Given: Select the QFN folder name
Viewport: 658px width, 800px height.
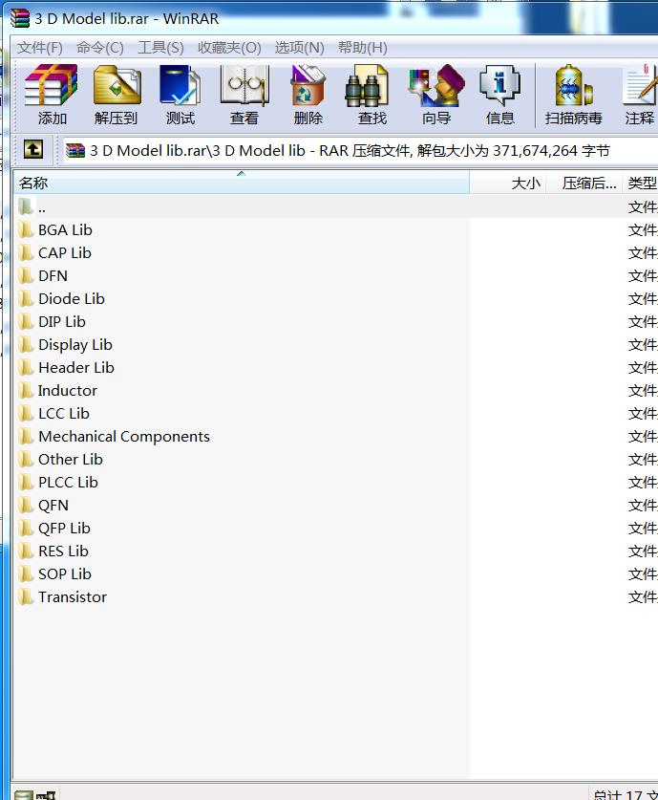Looking at the screenshot, I should click(x=53, y=505).
